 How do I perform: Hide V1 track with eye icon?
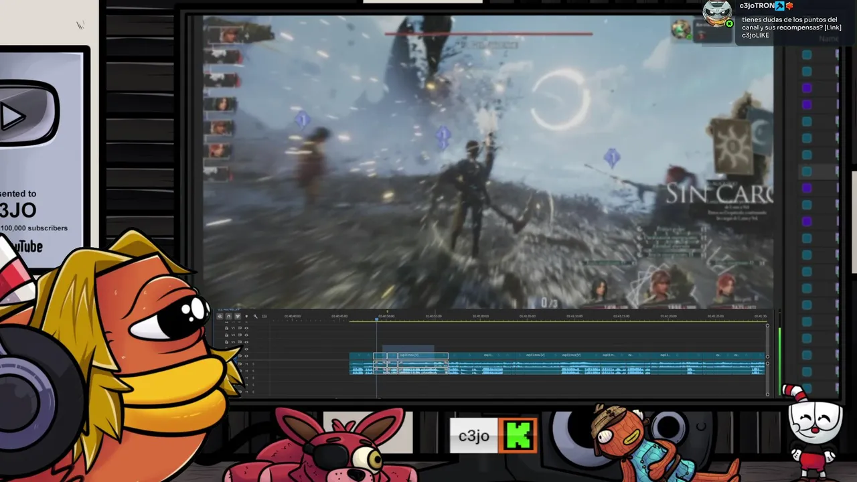pyautogui.click(x=246, y=356)
